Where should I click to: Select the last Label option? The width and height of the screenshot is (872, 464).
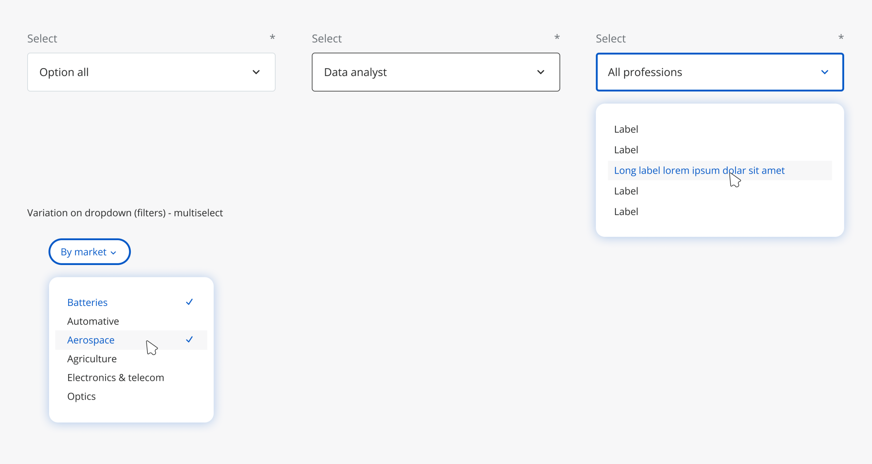tap(626, 212)
